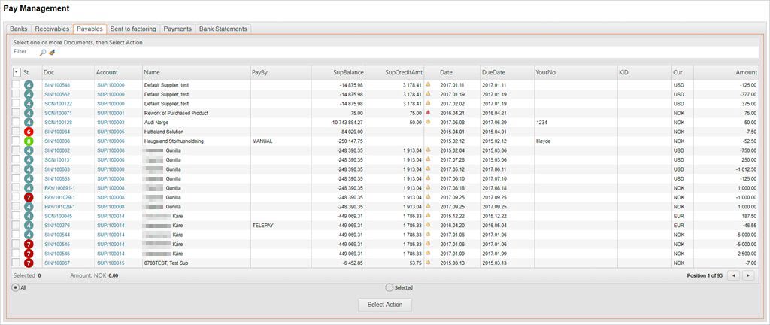Click red warning bell on SCN/100071 row
This screenshot has width=770, height=325.
428,113
